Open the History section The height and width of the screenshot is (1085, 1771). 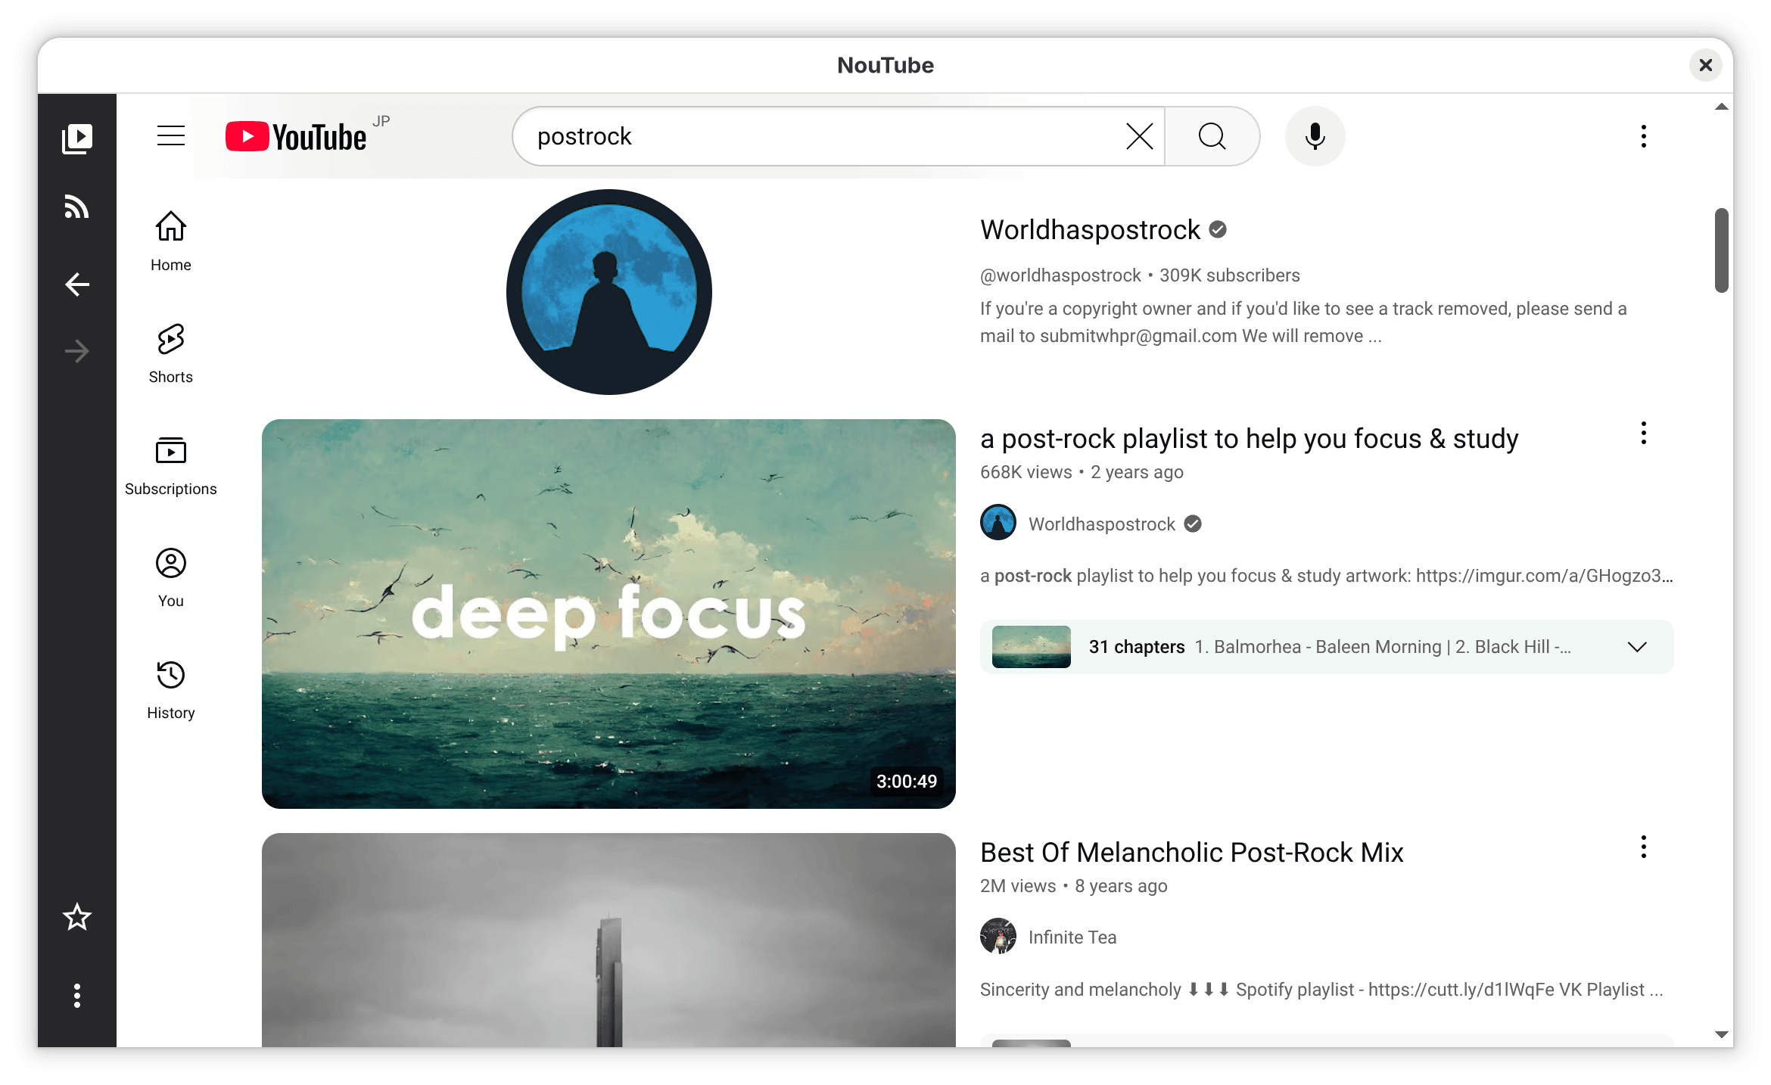pyautogui.click(x=170, y=675)
